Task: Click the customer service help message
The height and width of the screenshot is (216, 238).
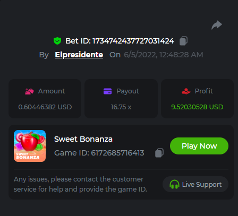Action: 80,184
